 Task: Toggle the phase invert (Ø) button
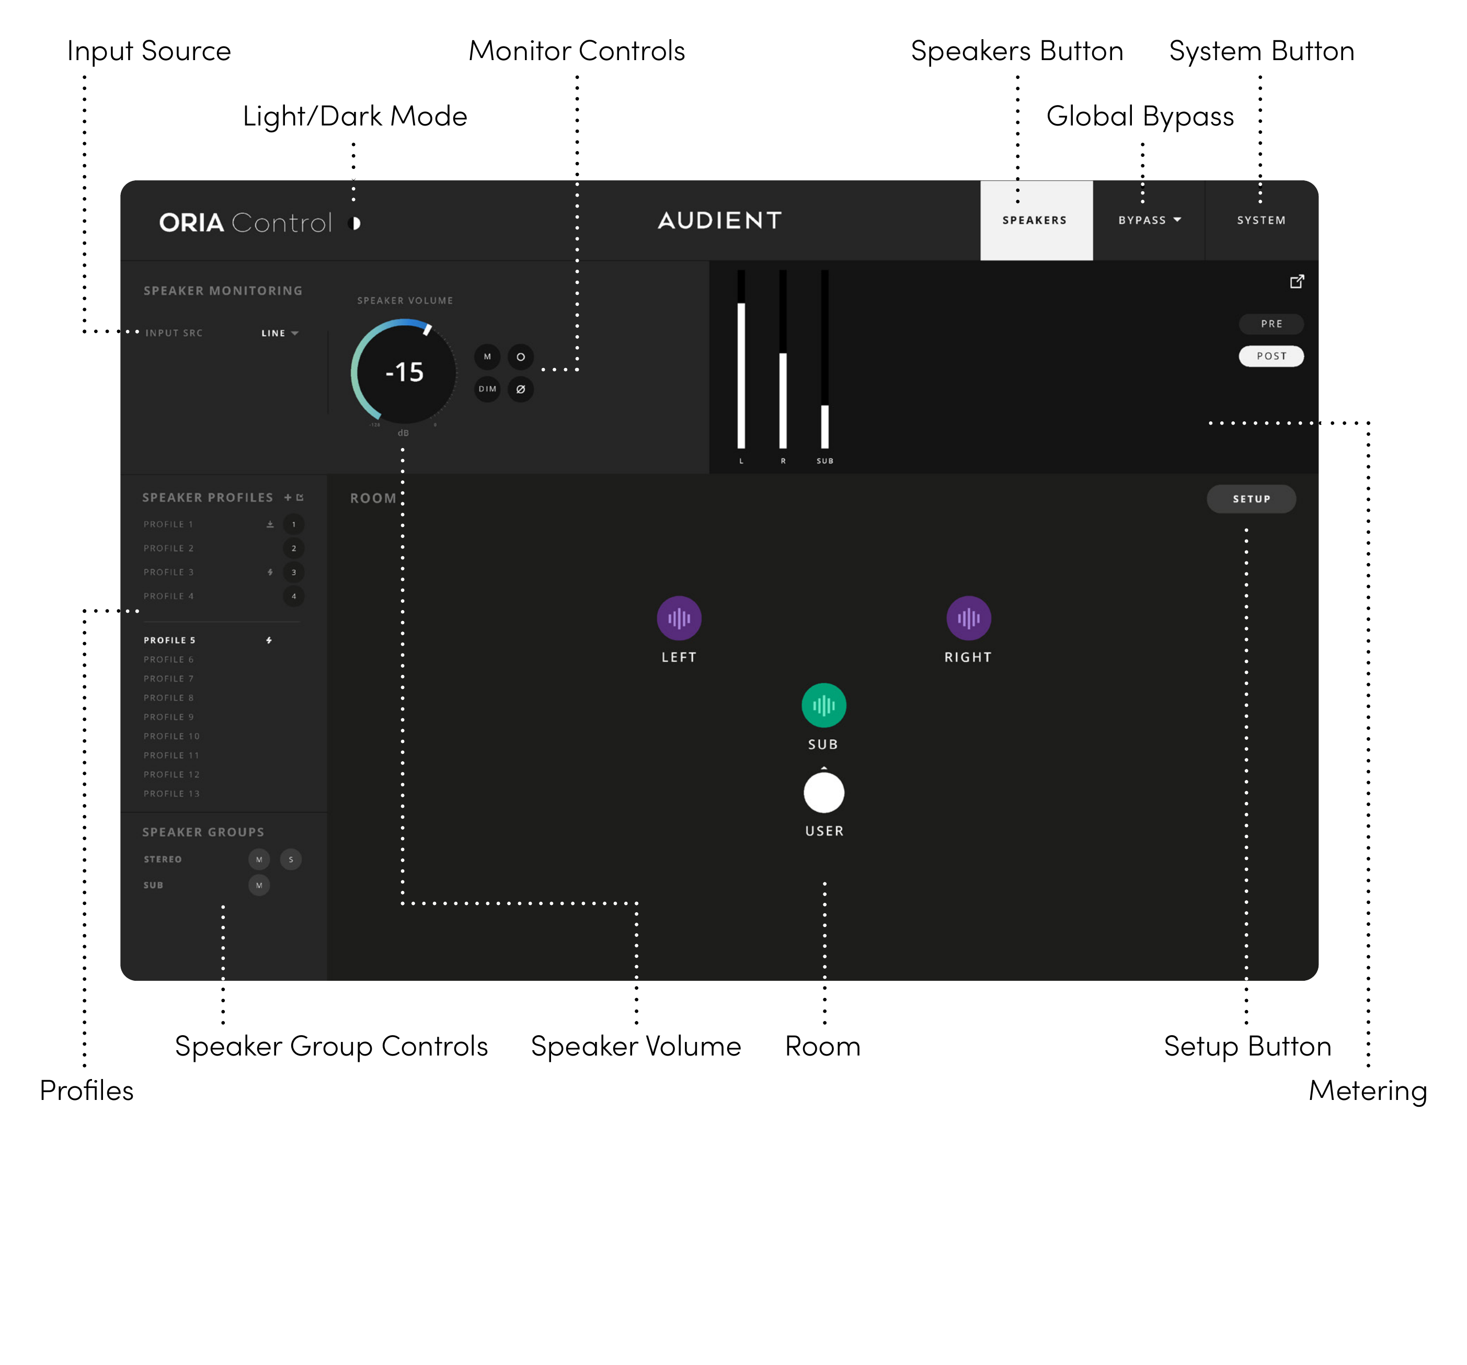(520, 389)
